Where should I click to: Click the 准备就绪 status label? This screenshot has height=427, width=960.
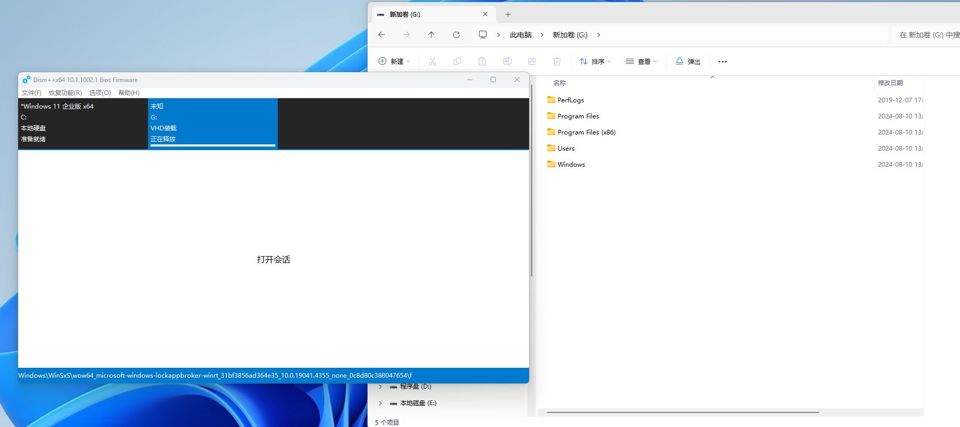tap(33, 139)
